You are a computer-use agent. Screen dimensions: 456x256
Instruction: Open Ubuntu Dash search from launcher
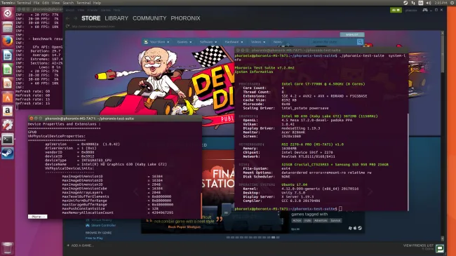pos(8,13)
